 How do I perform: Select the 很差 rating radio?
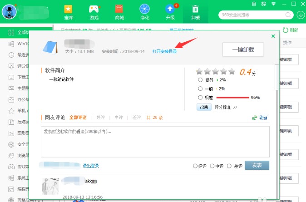200,98
